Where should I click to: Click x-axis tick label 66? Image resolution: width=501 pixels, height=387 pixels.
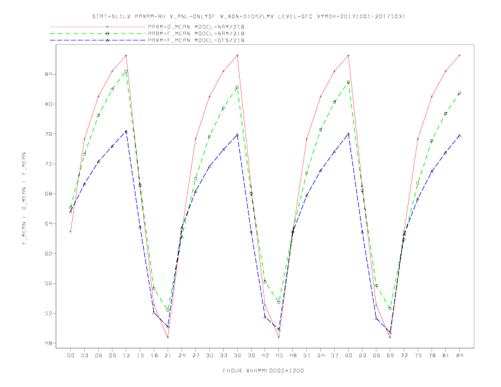coord(376,355)
